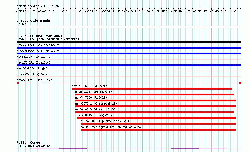Click the 127961810 ruler coordinate
Screen dimensions: 249x152
click(159, 11)
